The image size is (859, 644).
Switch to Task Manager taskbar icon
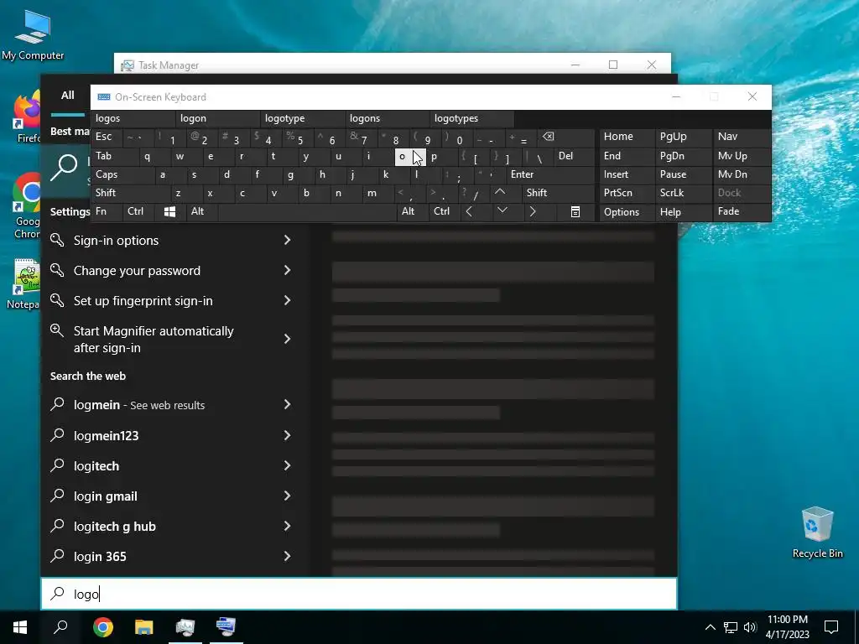click(x=185, y=626)
